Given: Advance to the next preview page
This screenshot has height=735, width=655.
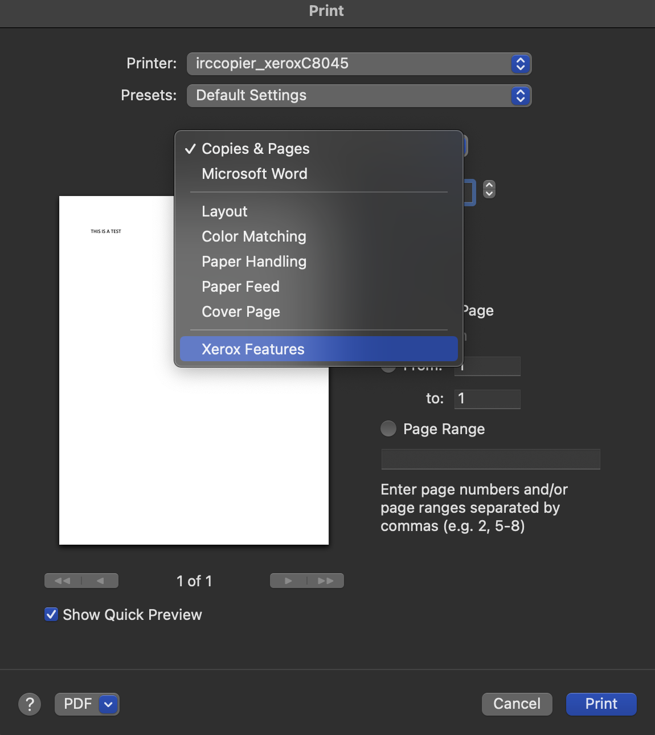Looking at the screenshot, I should point(288,581).
